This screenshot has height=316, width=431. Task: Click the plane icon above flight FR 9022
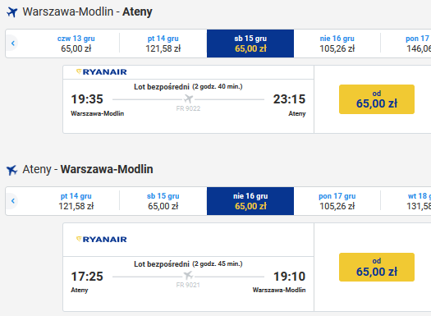[188, 98]
